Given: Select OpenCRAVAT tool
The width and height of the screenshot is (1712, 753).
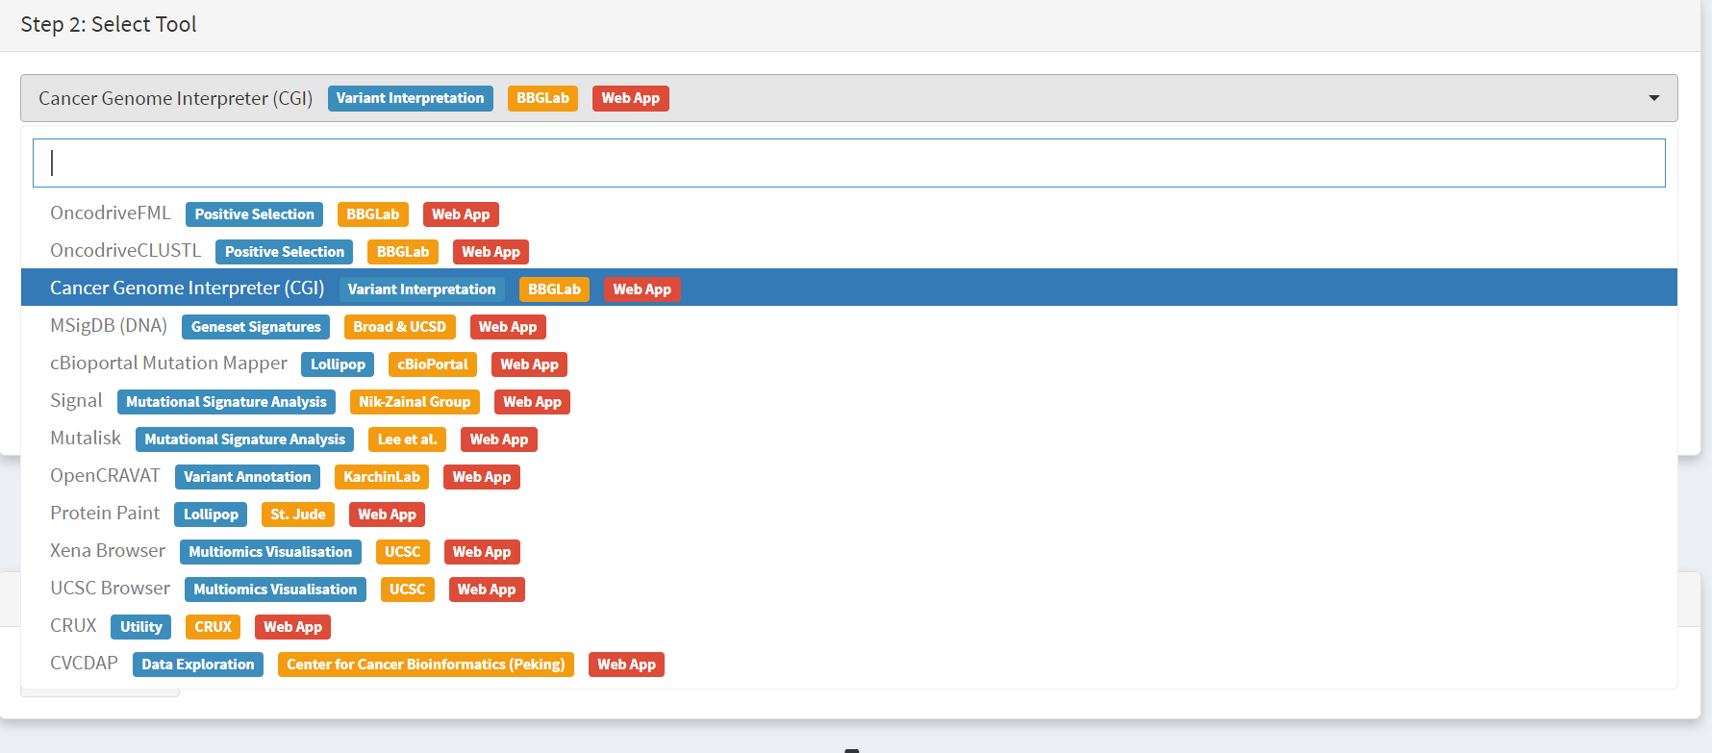Looking at the screenshot, I should tap(848, 476).
